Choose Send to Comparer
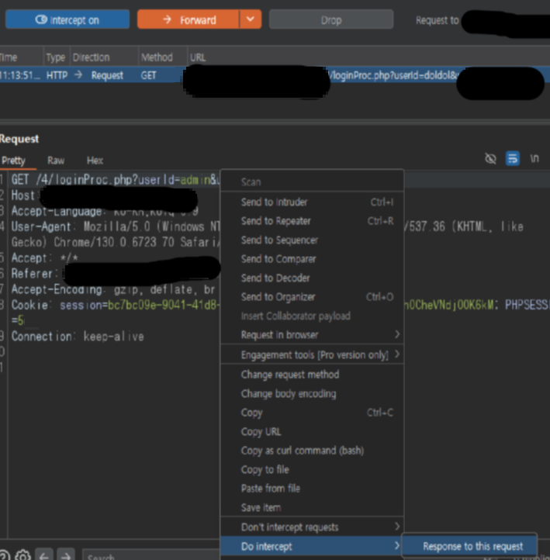Image resolution: width=550 pixels, height=560 pixels. pos(312,259)
